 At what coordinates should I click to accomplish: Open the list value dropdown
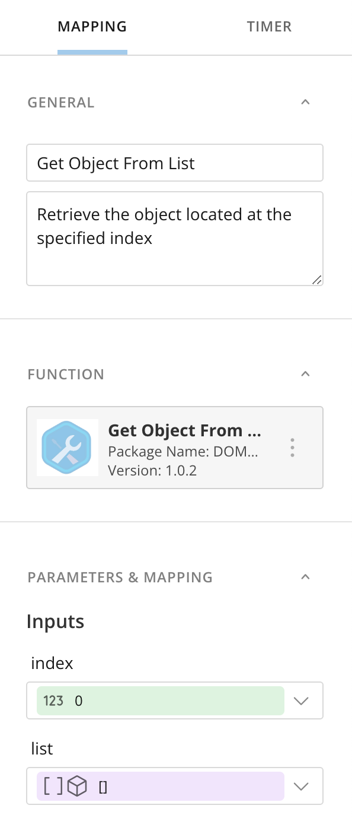click(x=302, y=786)
